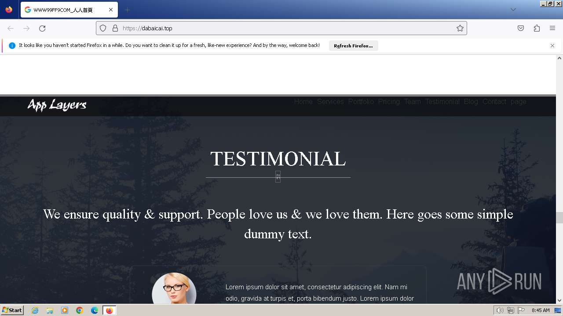The width and height of the screenshot is (563, 316).
Task: Open the tracking protection shield icon
Action: (103, 28)
